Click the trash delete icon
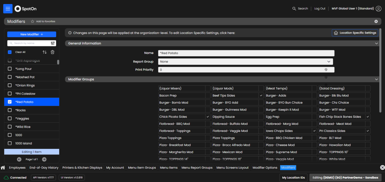The height and width of the screenshot is (182, 385). (52, 52)
